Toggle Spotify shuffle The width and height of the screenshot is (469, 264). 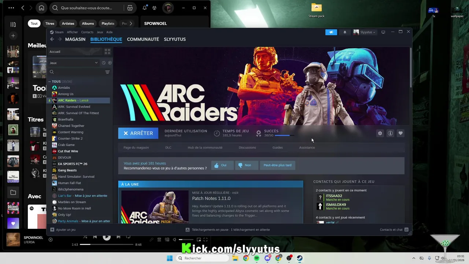pos(85,237)
